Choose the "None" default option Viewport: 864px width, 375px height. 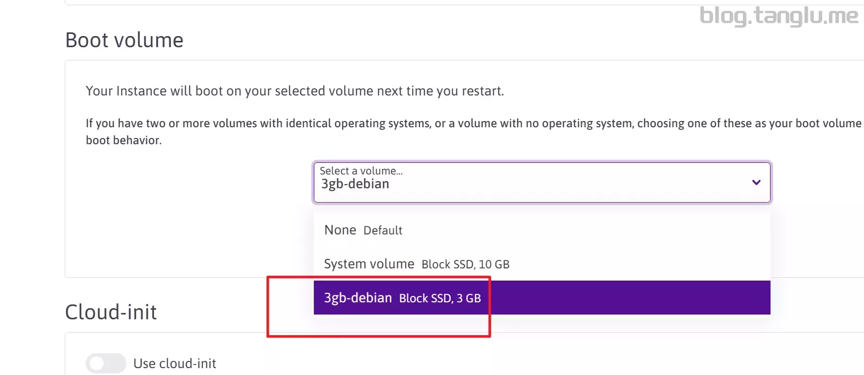(340, 230)
